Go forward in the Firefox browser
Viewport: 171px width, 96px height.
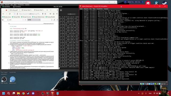(x=6, y=14)
